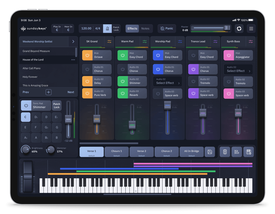The image size is (275, 214).
Task: Open the hamburger menu
Action: [251, 29]
